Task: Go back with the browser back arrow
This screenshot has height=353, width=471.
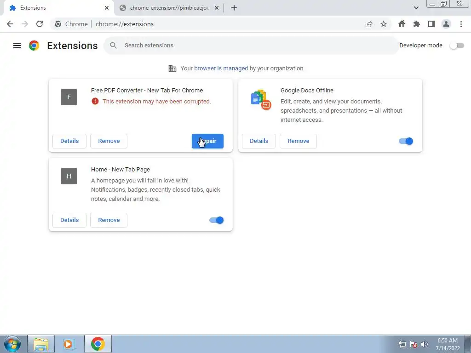Action: click(x=10, y=24)
